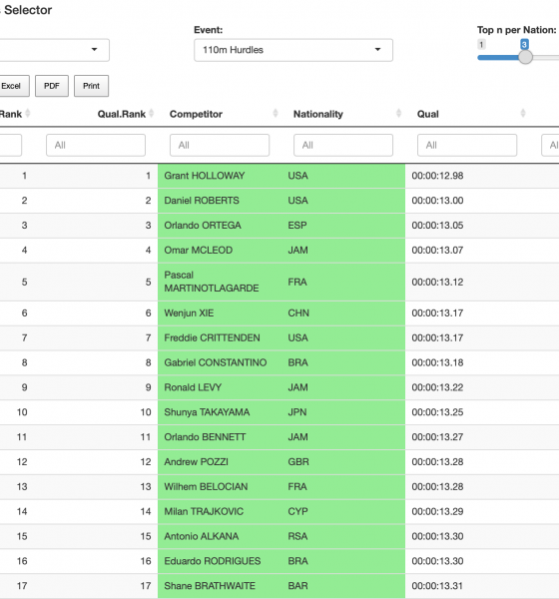
Task: Focus the Qual filter field
Action: pyautogui.click(x=467, y=145)
